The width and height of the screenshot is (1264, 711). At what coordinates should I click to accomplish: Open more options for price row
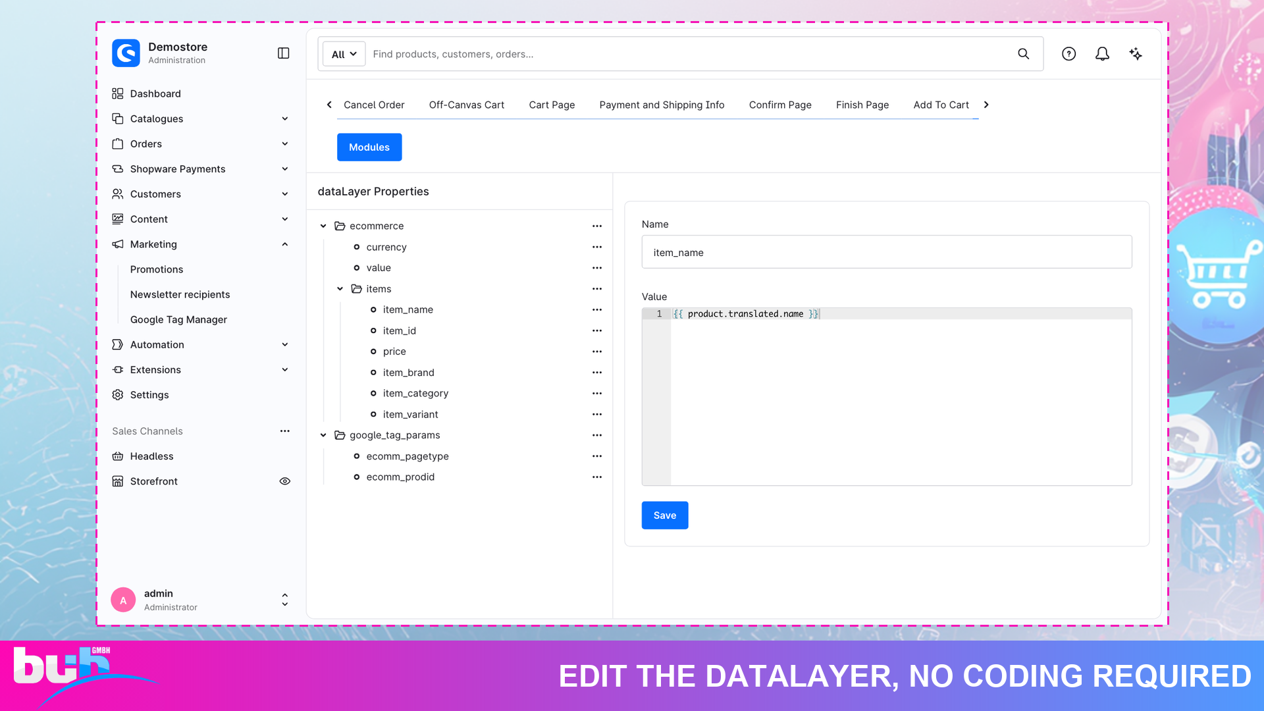click(x=597, y=352)
